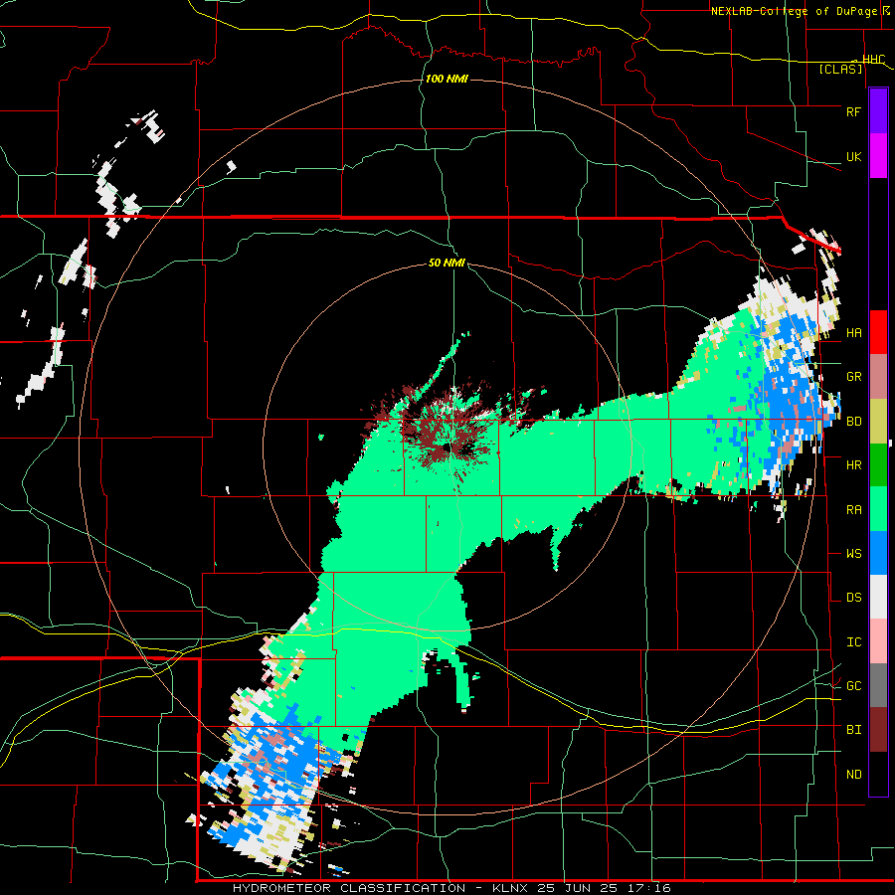Click the IC legend label
The image size is (895, 895).
tap(853, 642)
